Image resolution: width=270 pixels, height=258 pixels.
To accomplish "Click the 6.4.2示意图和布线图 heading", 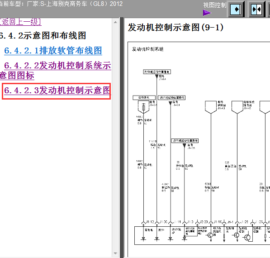I will [43, 36].
